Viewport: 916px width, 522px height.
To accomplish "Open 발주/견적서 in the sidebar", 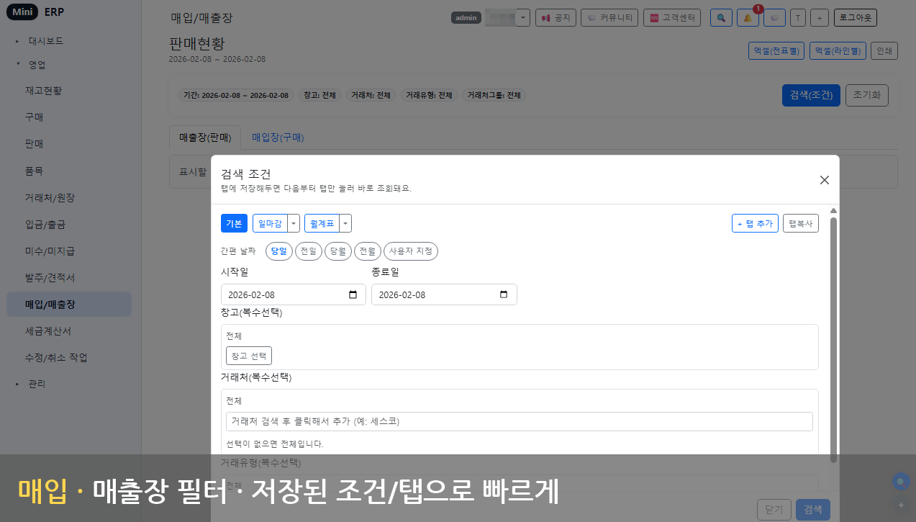I will coord(69,277).
